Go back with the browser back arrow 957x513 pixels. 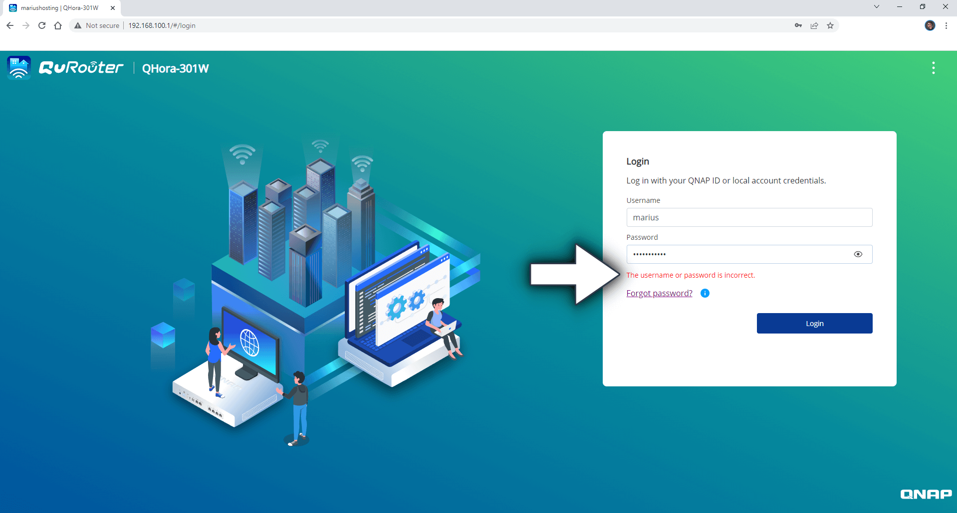(10, 25)
